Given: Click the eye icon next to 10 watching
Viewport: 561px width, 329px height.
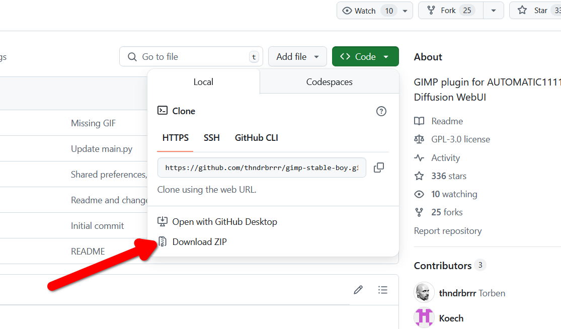Looking at the screenshot, I should (419, 194).
